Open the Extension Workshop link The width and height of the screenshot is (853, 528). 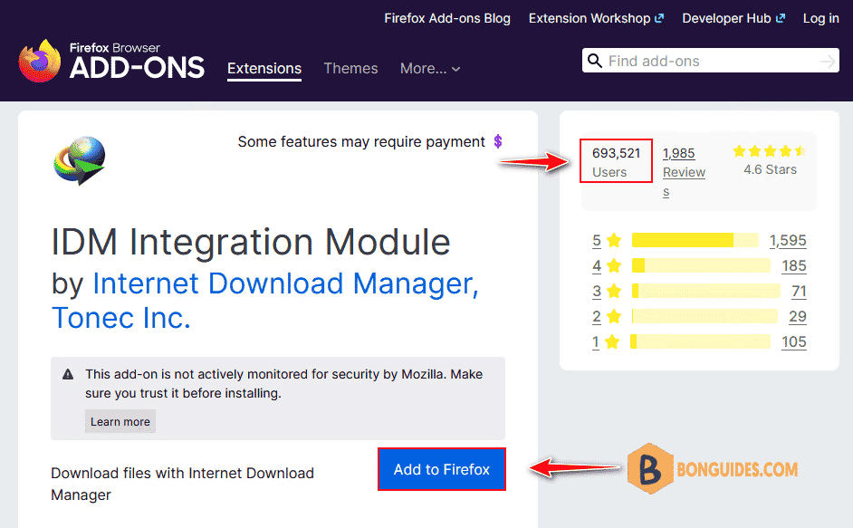click(x=596, y=18)
